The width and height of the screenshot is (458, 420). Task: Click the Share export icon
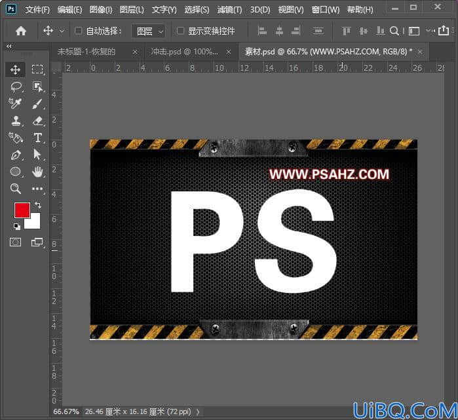click(444, 30)
